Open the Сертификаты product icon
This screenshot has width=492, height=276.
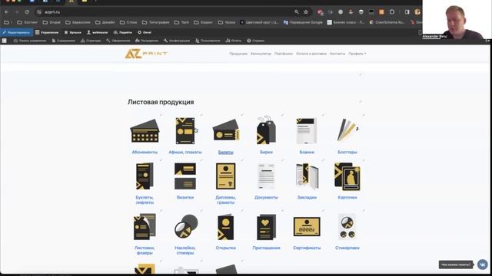[x=307, y=227]
